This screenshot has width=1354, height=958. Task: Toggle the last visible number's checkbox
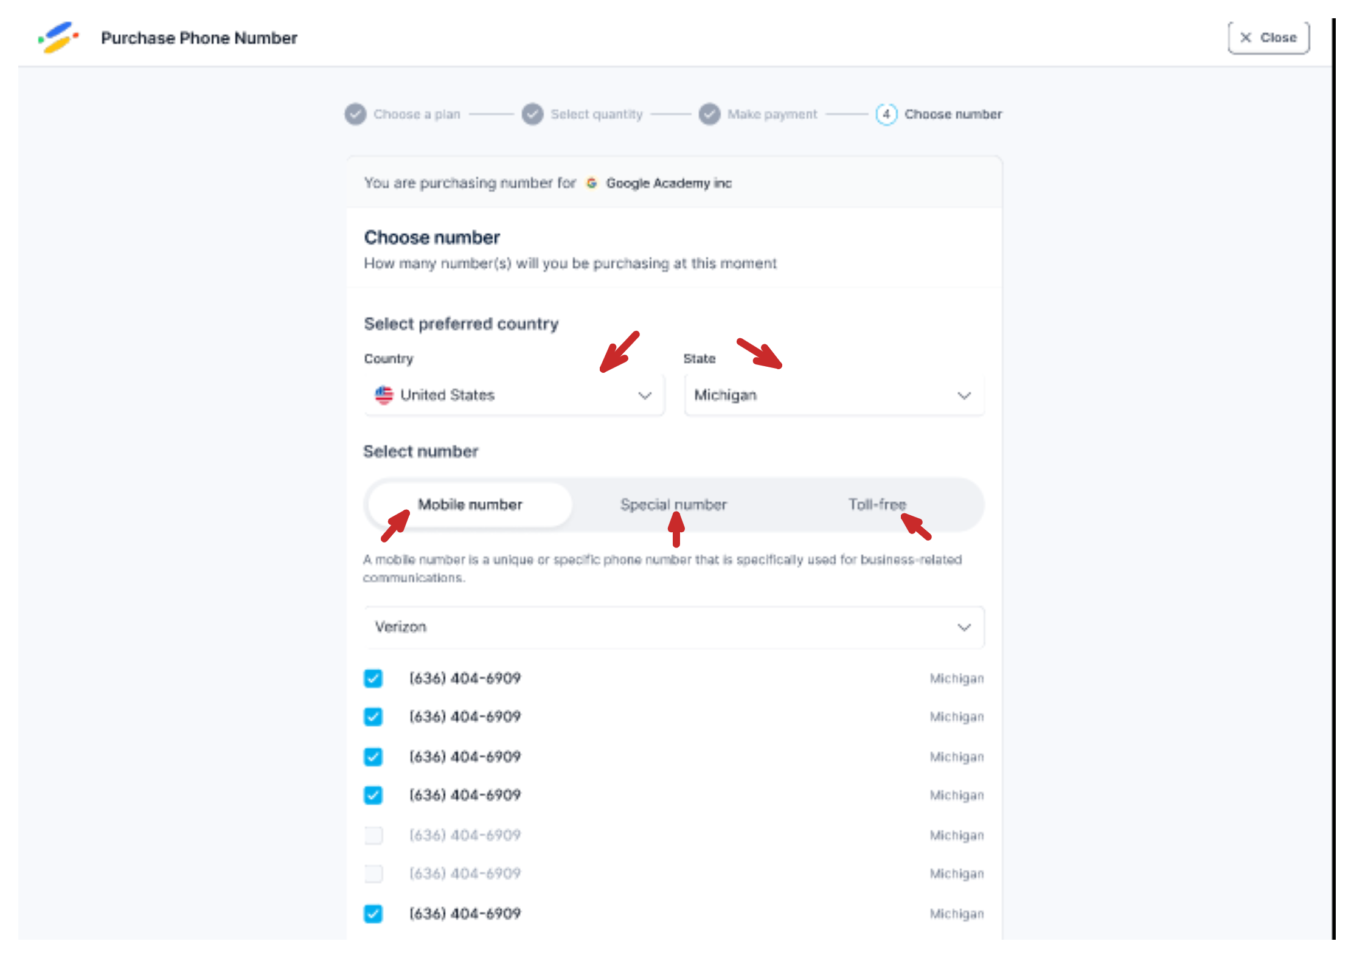click(373, 914)
